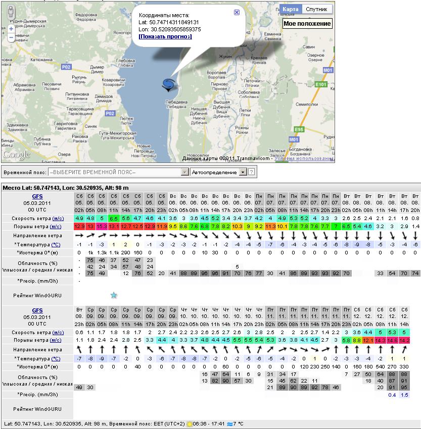Click the WindGURU rating star icon
The image size is (421, 429).
coord(114,295)
